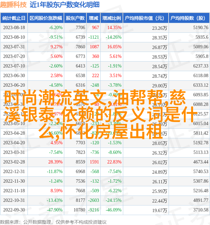Click the date cell 2022-11-30
This screenshot has height=225, width=210.
click(x=14, y=181)
